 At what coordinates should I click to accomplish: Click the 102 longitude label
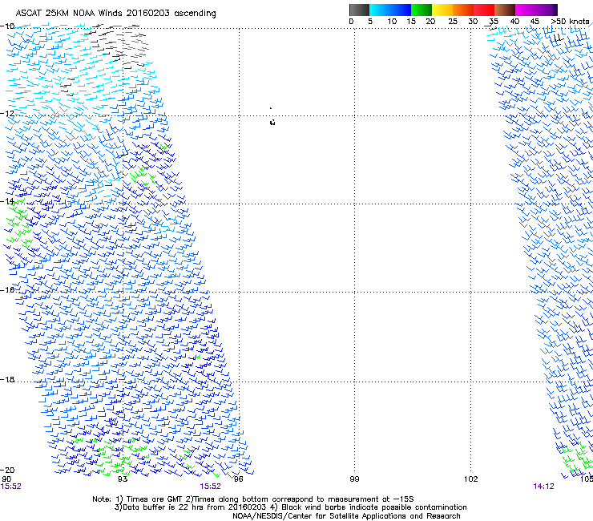coord(471,479)
